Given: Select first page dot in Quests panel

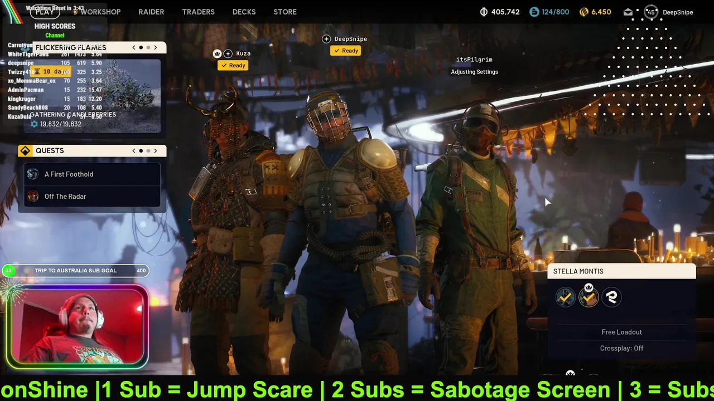Looking at the screenshot, I should [141, 150].
